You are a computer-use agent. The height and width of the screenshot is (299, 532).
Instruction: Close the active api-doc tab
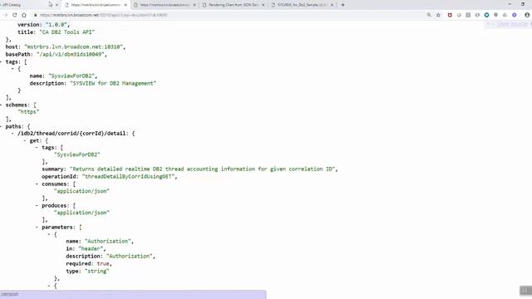(126, 5)
